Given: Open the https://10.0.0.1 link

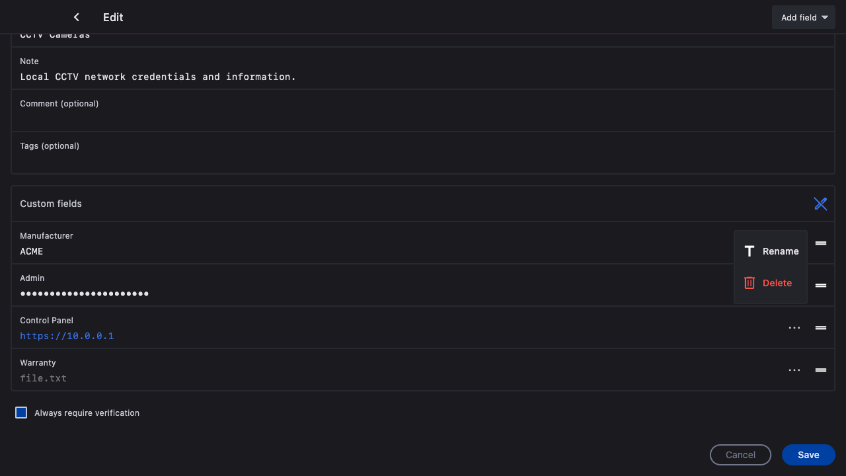Looking at the screenshot, I should tap(67, 336).
